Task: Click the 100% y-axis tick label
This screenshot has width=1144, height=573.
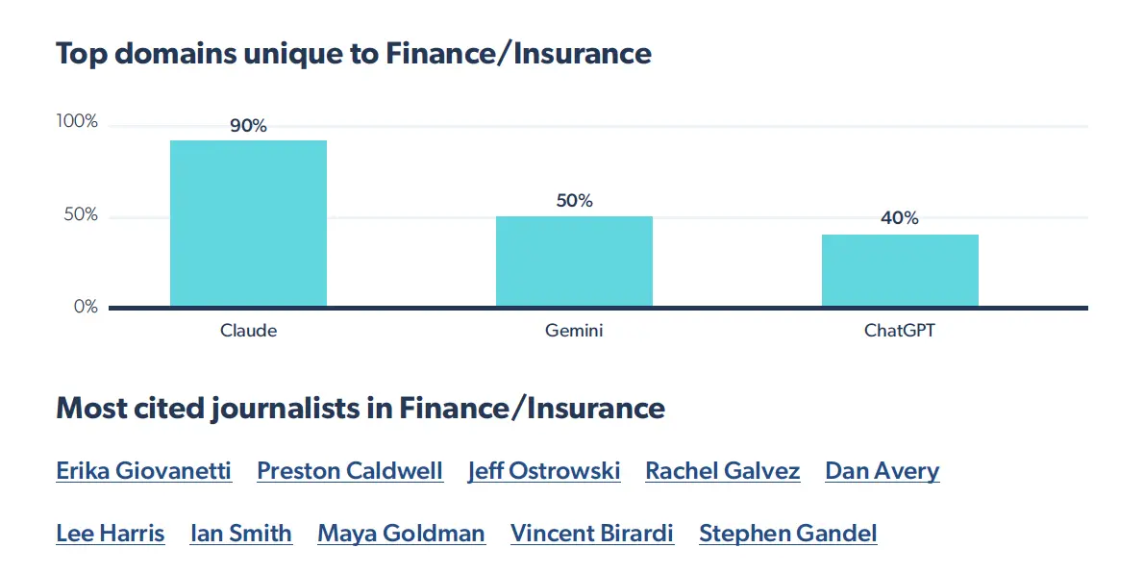Action: (x=77, y=121)
